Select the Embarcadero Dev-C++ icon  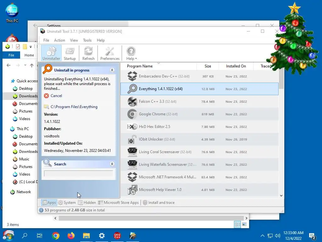[132, 76]
